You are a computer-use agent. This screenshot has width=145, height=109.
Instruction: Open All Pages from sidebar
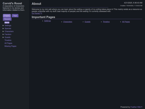point(8,43)
